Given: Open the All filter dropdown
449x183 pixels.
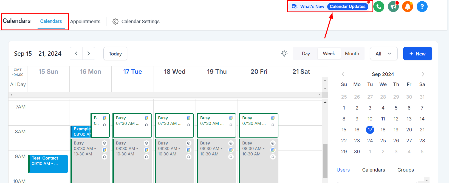Looking at the screenshot, I should [384, 54].
